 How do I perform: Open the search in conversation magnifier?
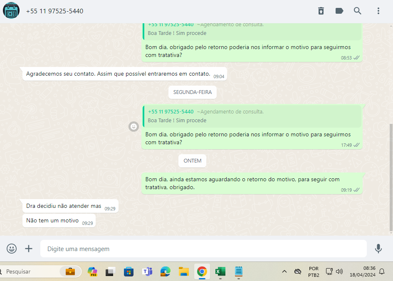(x=358, y=11)
